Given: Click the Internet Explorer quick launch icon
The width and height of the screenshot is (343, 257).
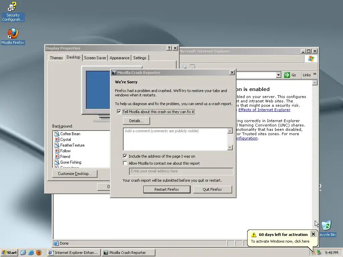Looking at the screenshot, I should coord(31,252).
